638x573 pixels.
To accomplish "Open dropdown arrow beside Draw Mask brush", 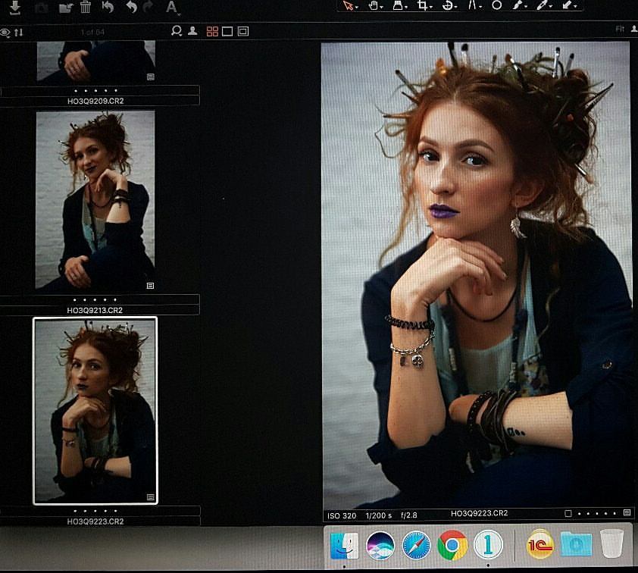I will tap(526, 7).
